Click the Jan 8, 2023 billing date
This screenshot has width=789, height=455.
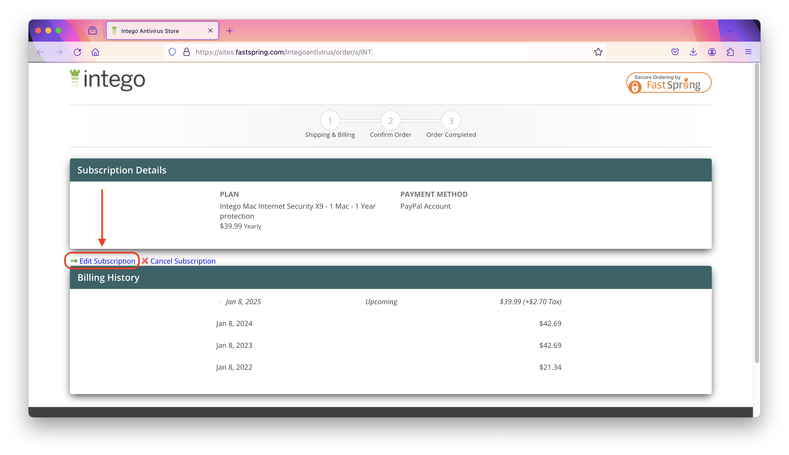coord(234,345)
